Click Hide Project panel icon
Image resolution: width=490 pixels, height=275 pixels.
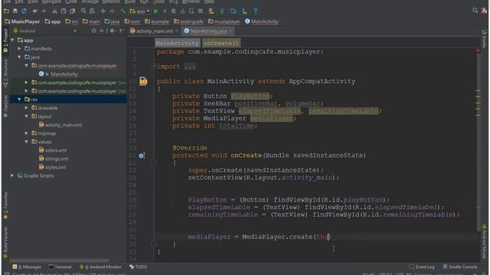pyautogui.click(x=122, y=31)
